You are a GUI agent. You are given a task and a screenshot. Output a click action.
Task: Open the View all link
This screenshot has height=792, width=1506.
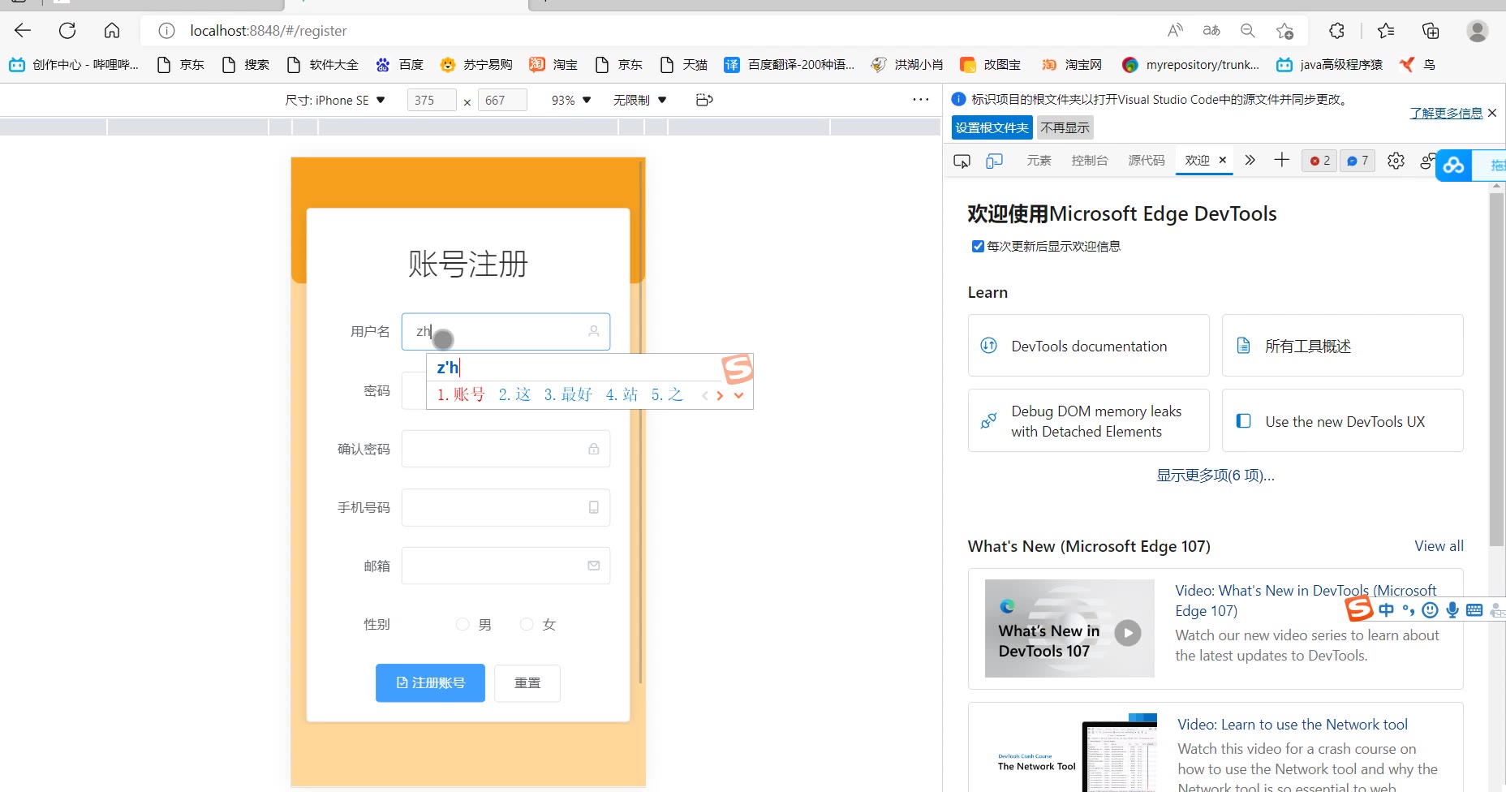(x=1439, y=546)
